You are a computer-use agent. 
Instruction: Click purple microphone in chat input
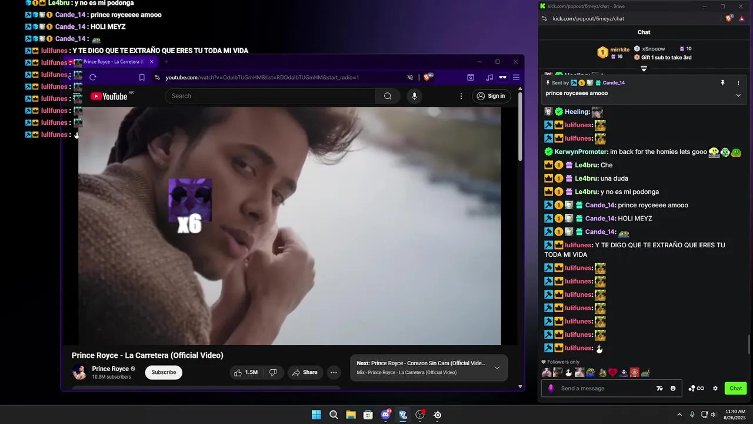pyautogui.click(x=551, y=388)
